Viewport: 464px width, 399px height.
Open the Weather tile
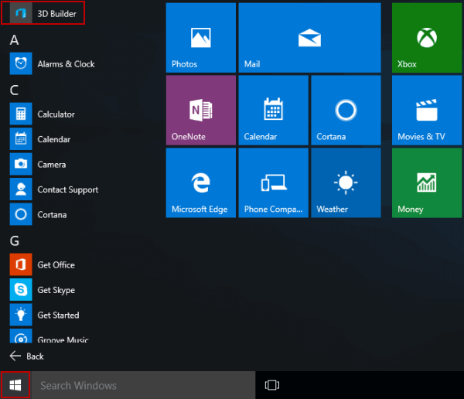point(346,182)
